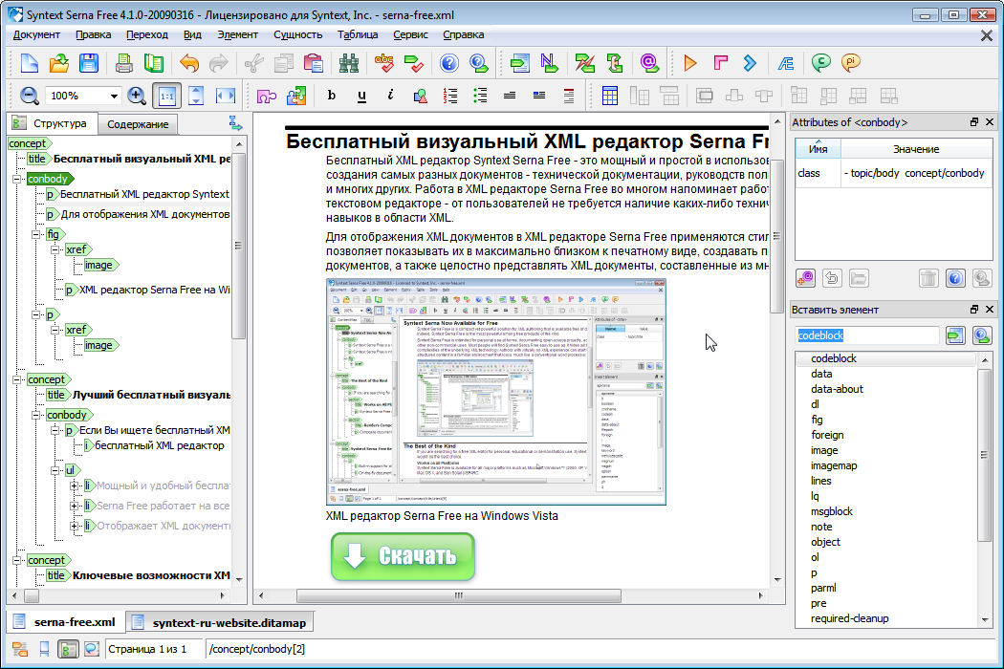The image size is (1004, 669).
Task: Toggle actual size 1:1 view button
Action: 166,96
